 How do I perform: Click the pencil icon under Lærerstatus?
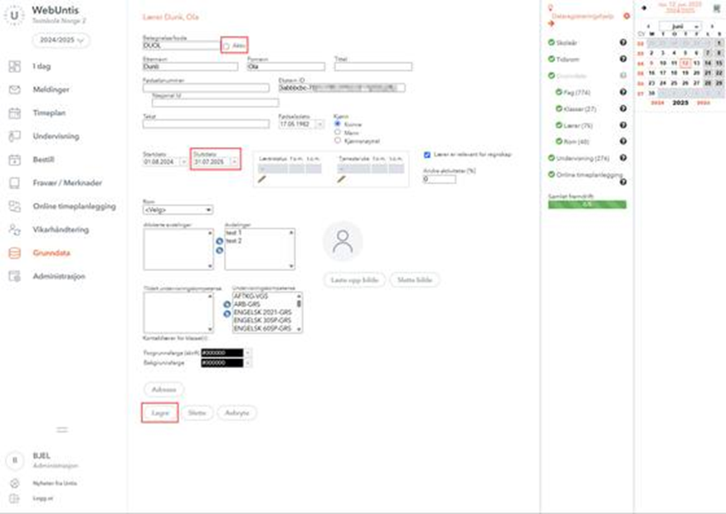click(262, 177)
